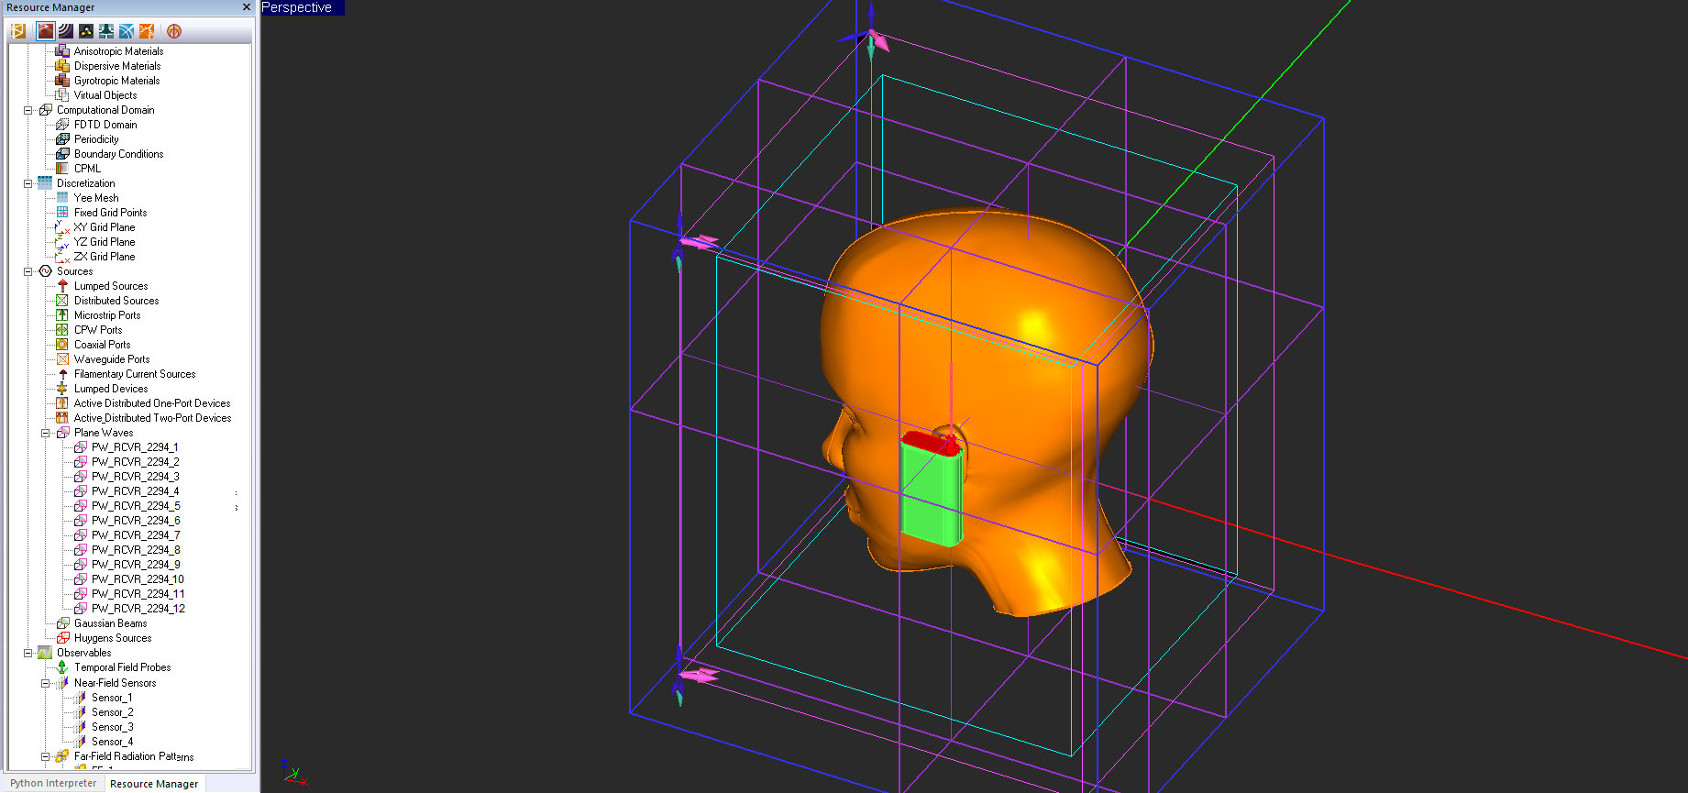The height and width of the screenshot is (793, 1688).
Task: Select Sensor_3 in the tree
Action: [112, 727]
